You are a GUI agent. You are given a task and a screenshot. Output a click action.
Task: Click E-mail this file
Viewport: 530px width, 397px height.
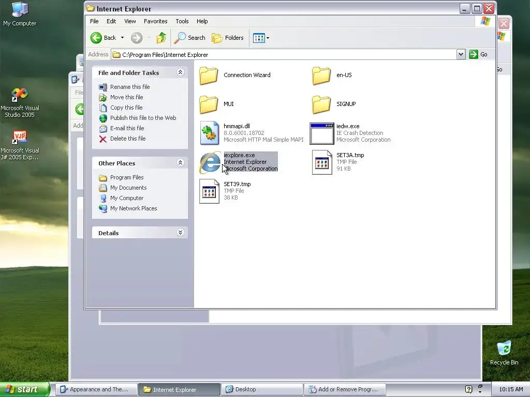127,128
